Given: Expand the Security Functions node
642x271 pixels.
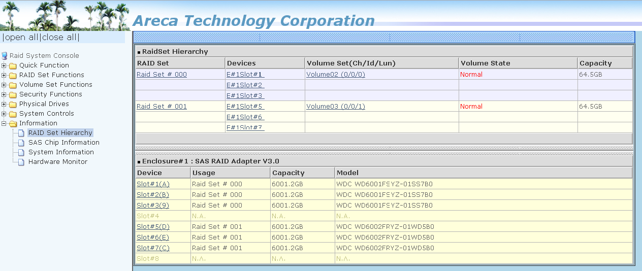Looking at the screenshot, I should pyautogui.click(x=4, y=94).
